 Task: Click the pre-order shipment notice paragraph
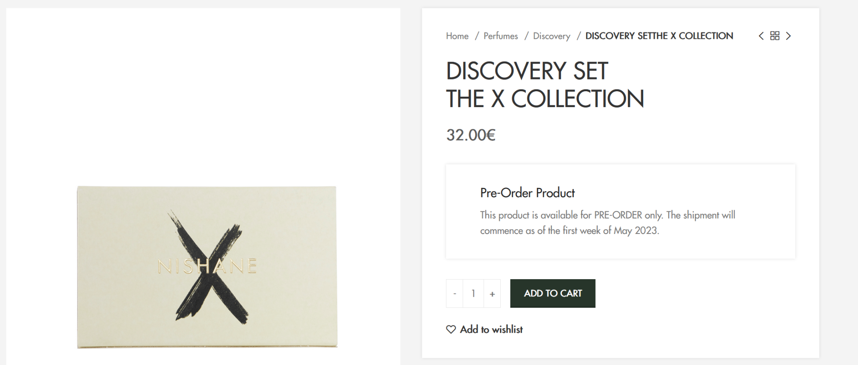[607, 223]
